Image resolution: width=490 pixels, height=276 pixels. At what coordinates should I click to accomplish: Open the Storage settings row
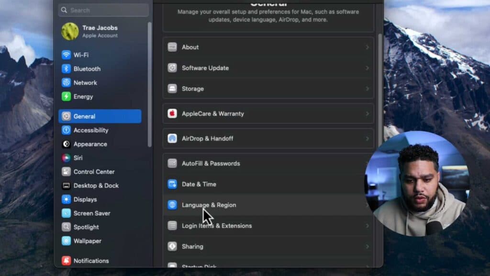pos(268,89)
